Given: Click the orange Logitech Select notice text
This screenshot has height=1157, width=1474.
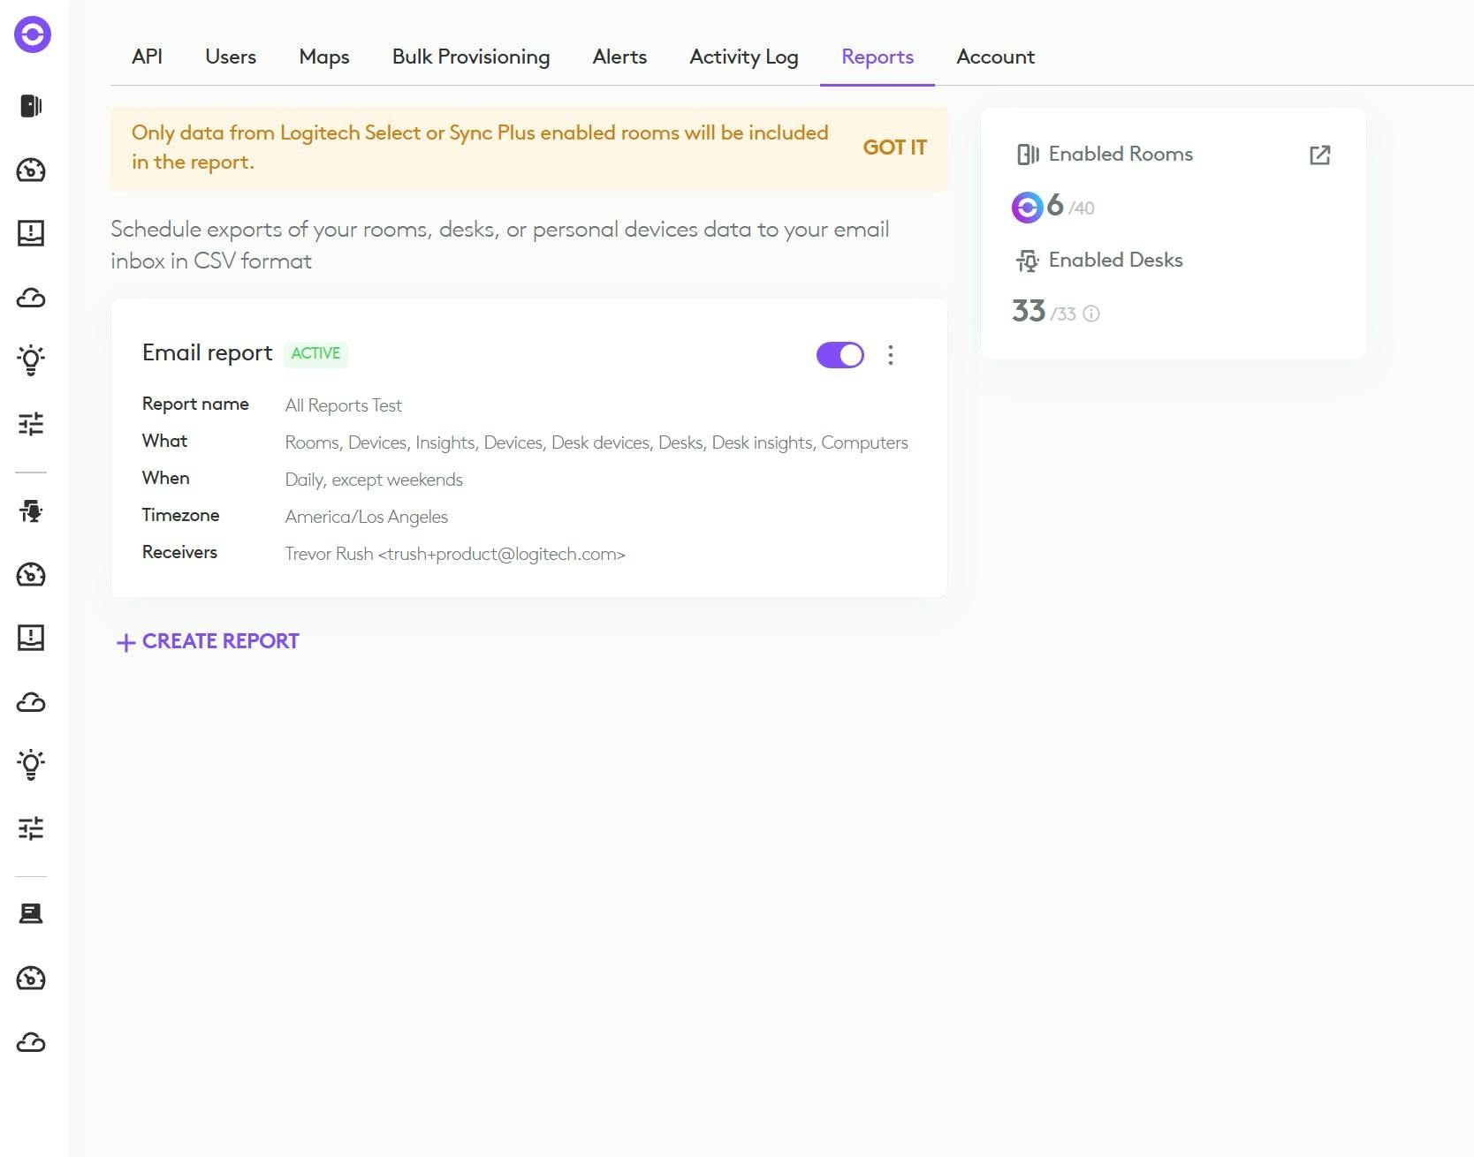Looking at the screenshot, I should [480, 147].
